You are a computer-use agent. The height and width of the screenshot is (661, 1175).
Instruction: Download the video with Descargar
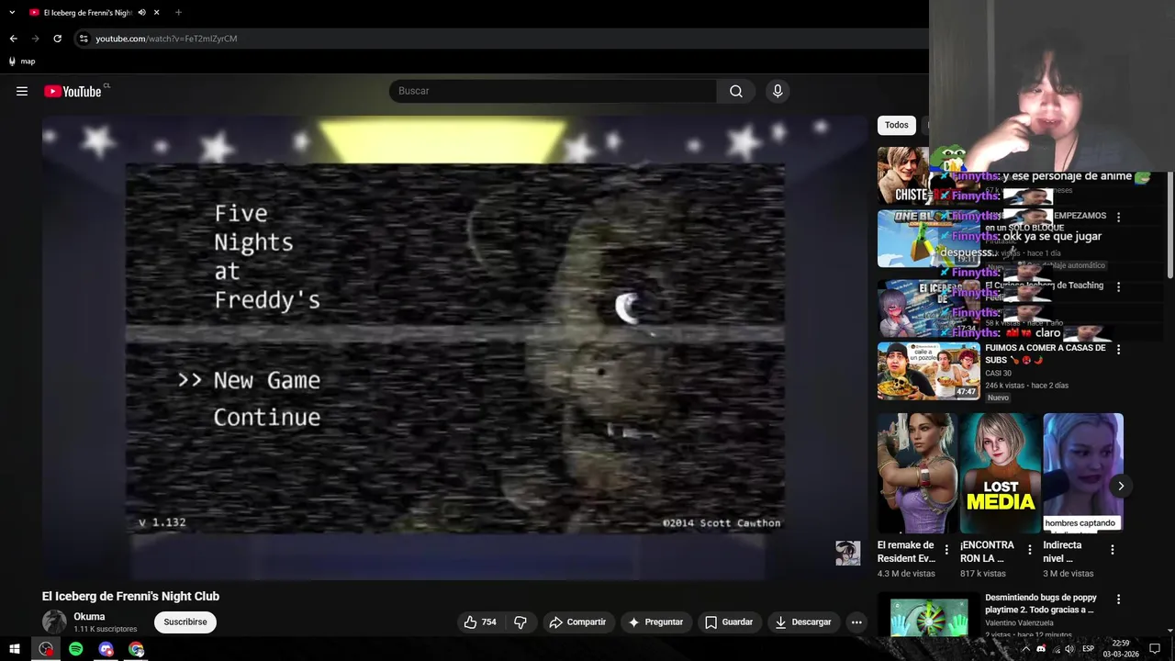(803, 622)
